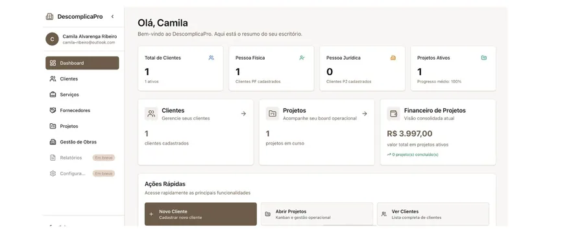Click the clientes cadastrados label
The width and height of the screenshot is (584, 238).
(167, 143)
